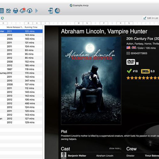Click the United States flag icon
The height and width of the screenshot is (159, 159).
point(128,48)
